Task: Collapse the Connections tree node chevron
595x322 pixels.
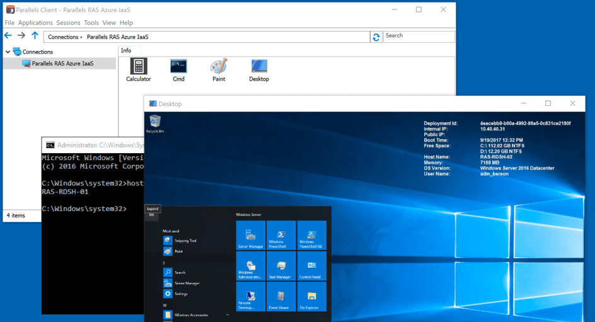Action: point(8,52)
